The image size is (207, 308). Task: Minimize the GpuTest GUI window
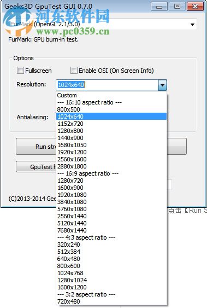pos(159,7)
